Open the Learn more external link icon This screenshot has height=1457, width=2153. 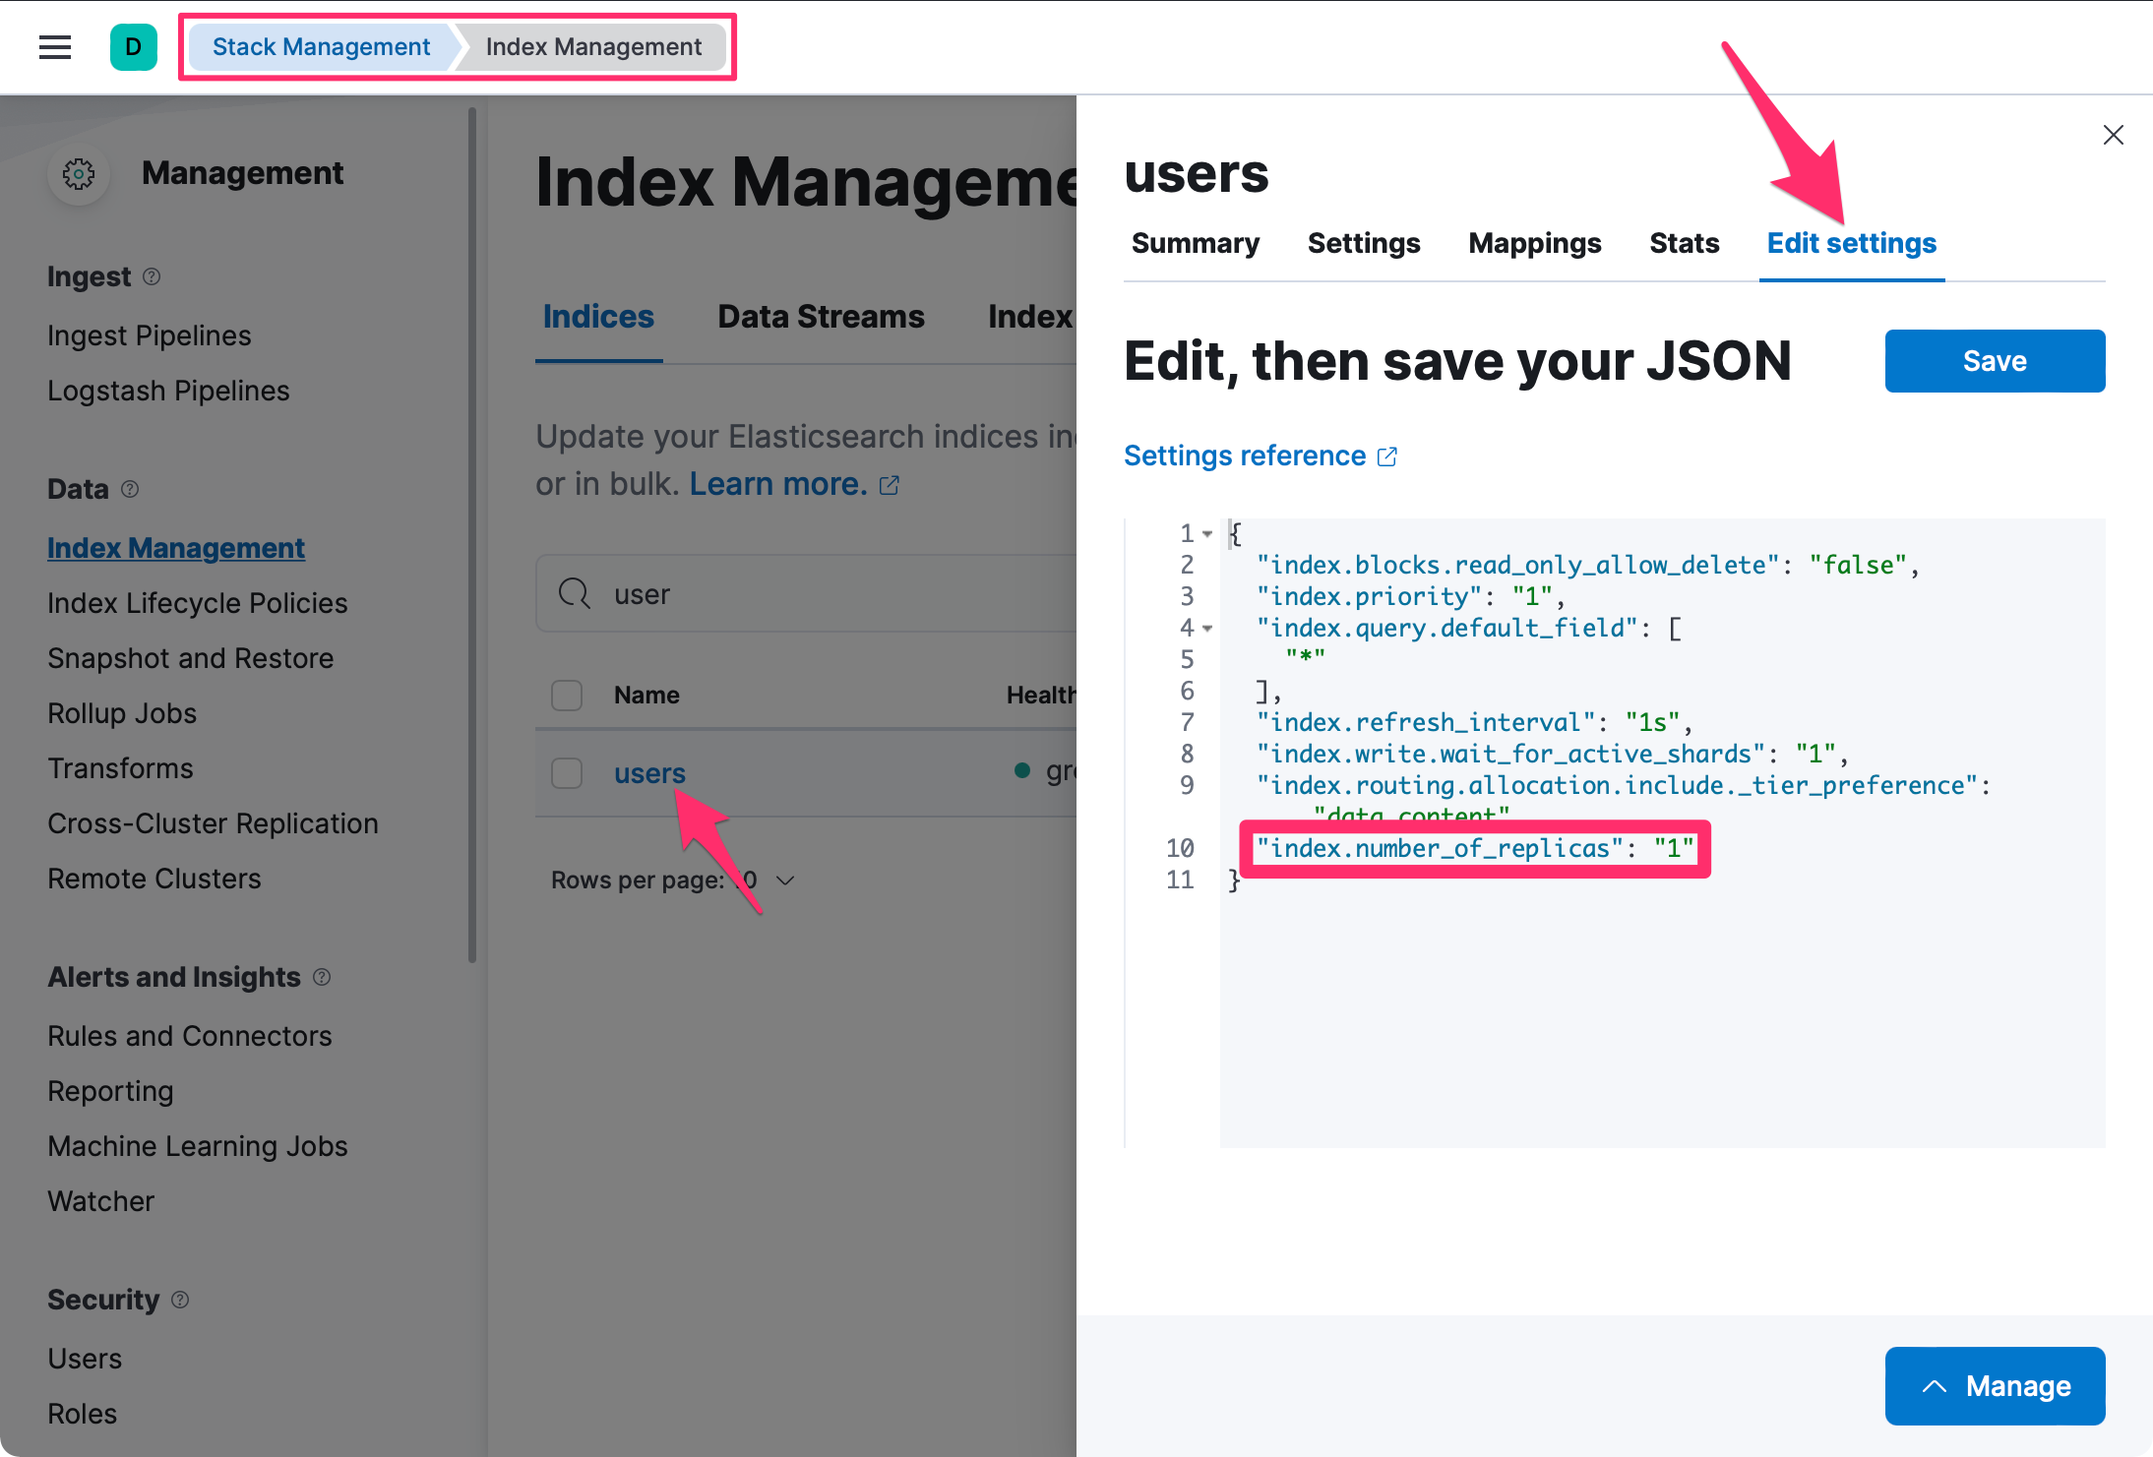889,484
